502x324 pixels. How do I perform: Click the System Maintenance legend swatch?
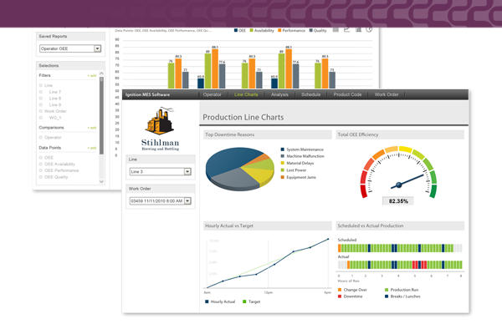pyautogui.click(x=283, y=149)
